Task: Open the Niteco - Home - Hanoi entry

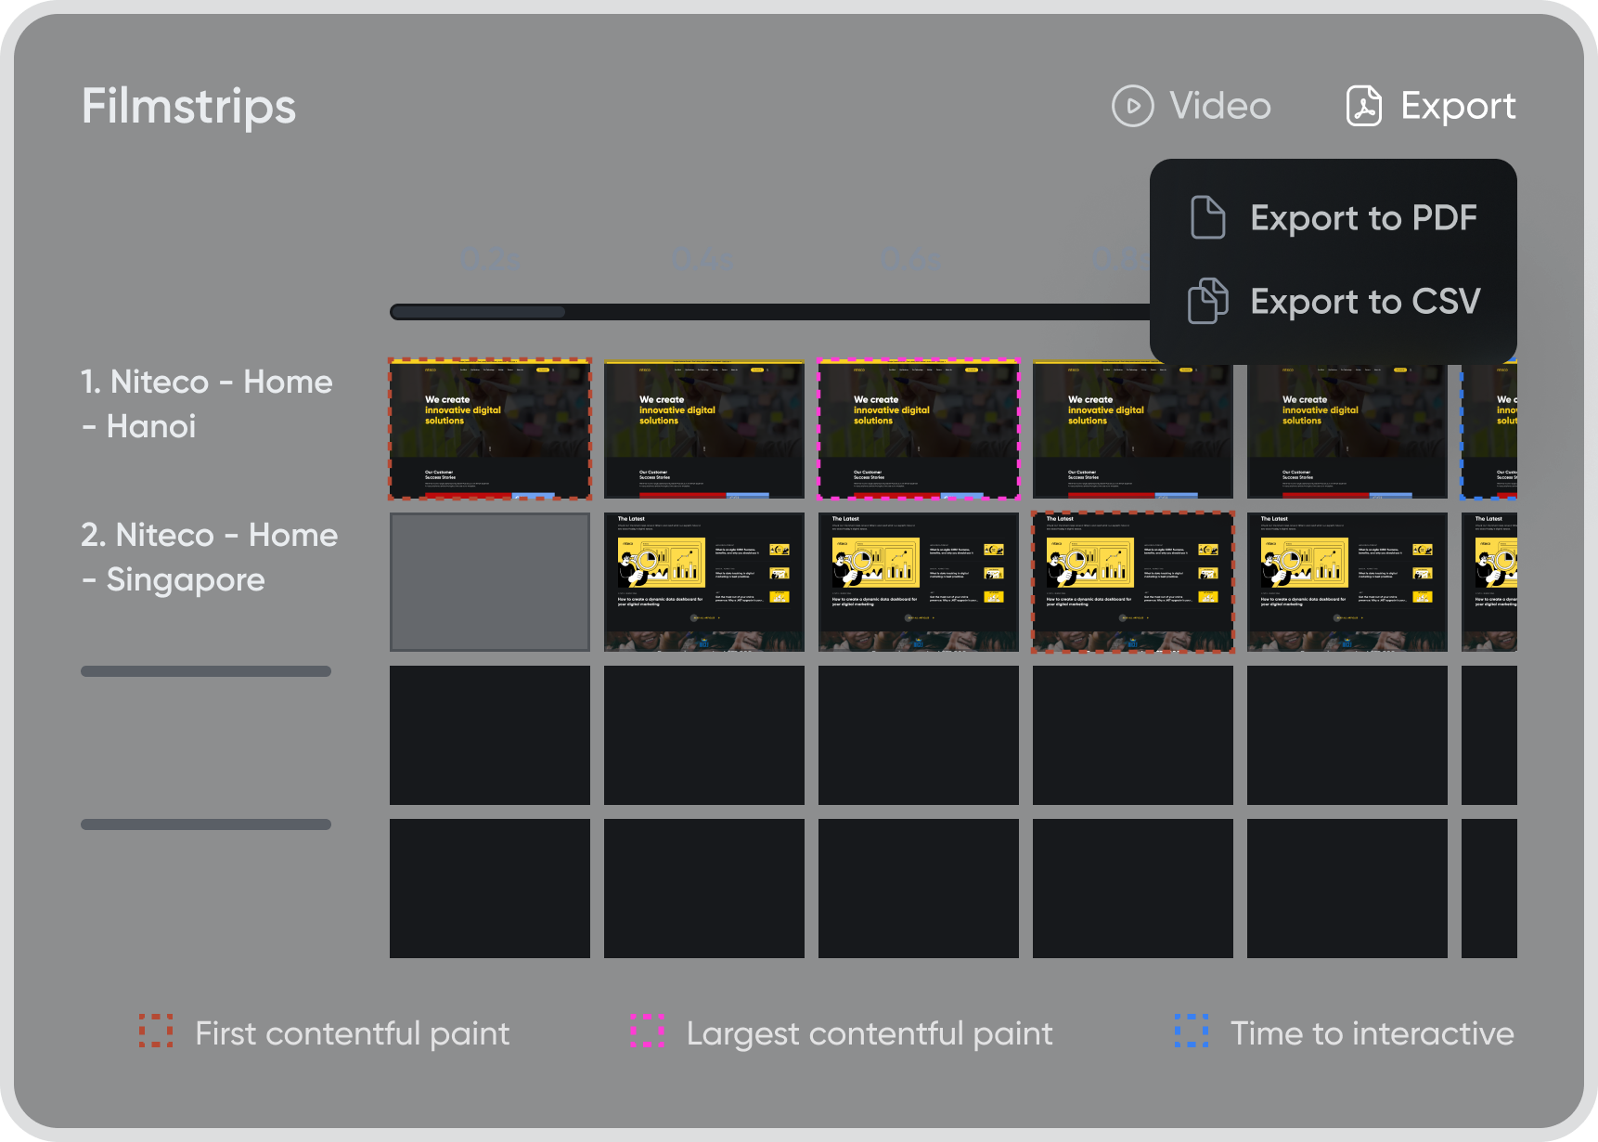Action: click(x=206, y=404)
